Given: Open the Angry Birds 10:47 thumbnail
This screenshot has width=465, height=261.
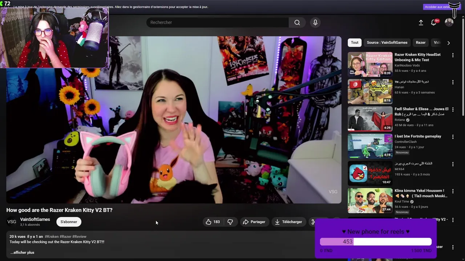Looking at the screenshot, I should (x=370, y=173).
